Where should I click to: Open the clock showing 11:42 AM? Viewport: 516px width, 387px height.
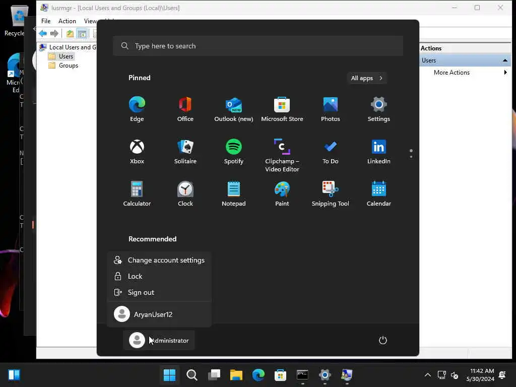480,375
